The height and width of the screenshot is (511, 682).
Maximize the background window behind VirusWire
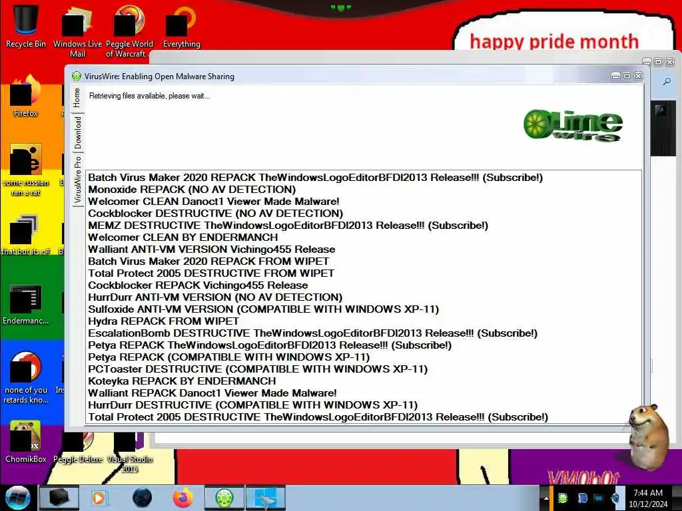coord(658,62)
